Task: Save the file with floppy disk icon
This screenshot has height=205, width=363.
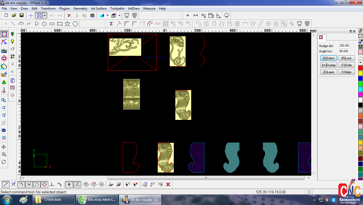Action: pos(22,15)
